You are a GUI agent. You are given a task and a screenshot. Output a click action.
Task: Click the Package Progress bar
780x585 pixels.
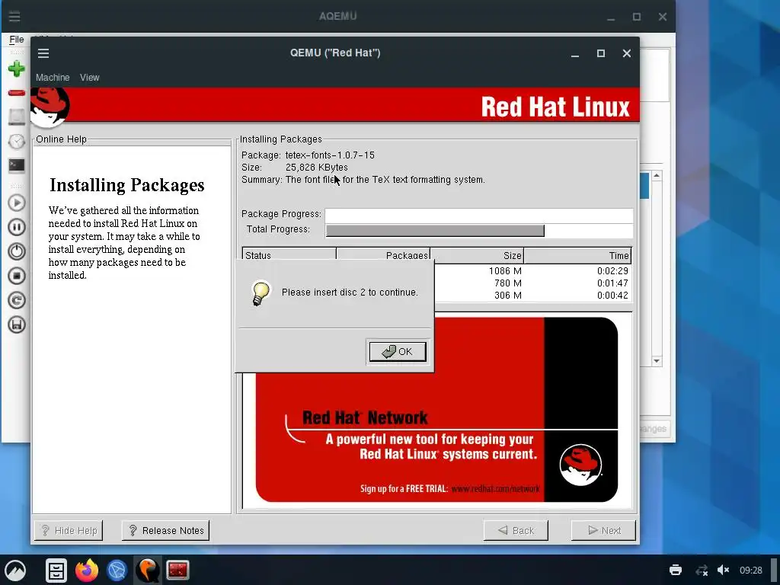[x=479, y=215]
